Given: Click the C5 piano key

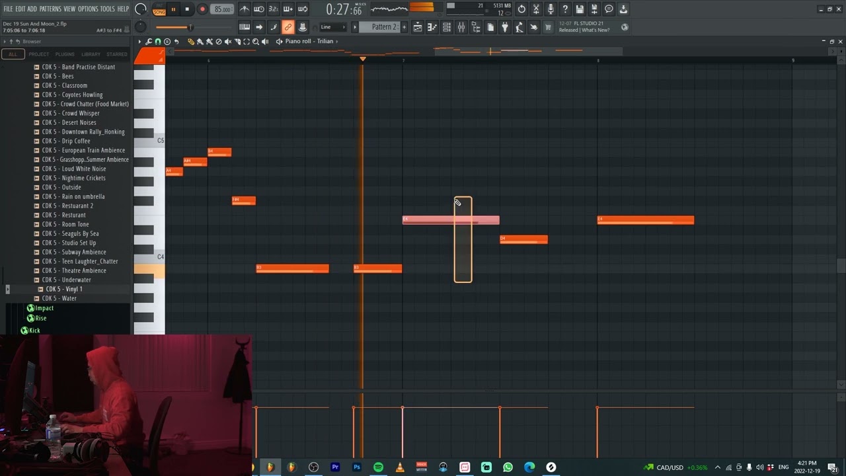Looking at the screenshot, I should (149, 141).
